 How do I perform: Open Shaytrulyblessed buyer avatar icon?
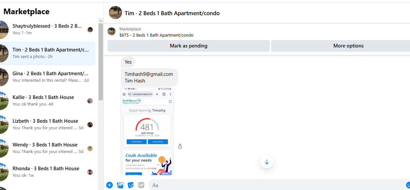pyautogui.click(x=90, y=30)
